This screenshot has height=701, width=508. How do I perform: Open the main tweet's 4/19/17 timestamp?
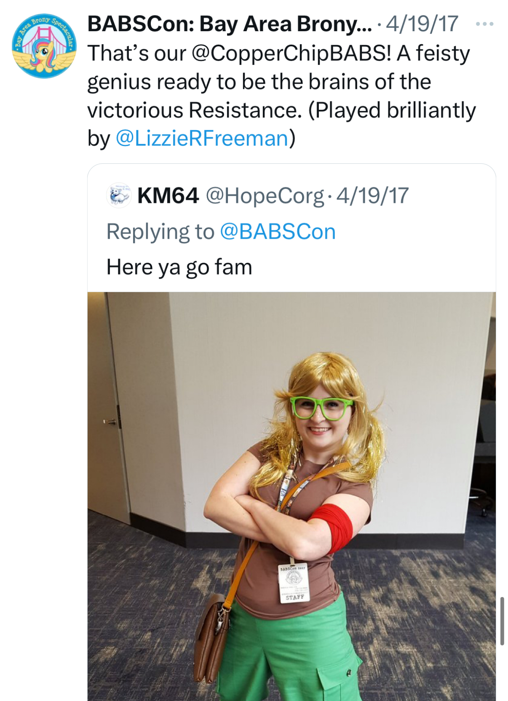pos(422,24)
